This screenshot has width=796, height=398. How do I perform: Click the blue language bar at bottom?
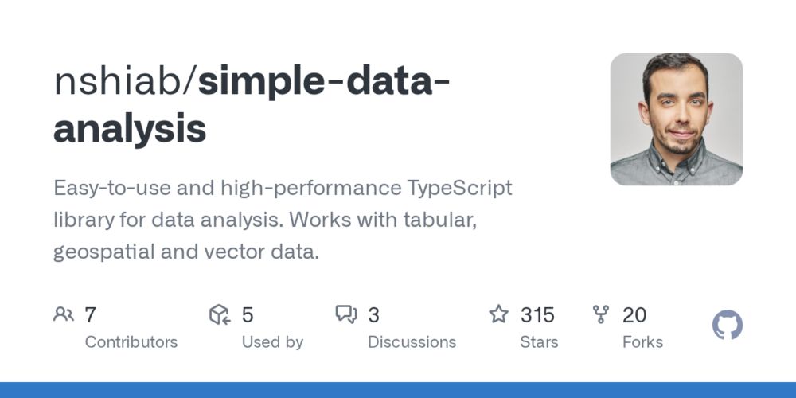point(398,390)
